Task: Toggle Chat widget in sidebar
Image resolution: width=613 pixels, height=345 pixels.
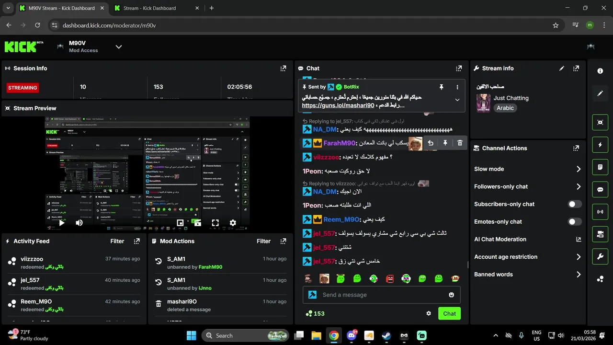Action: point(600,189)
